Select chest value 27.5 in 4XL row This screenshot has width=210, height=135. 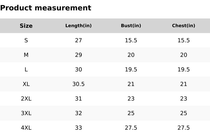(x=183, y=128)
